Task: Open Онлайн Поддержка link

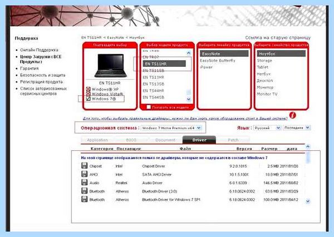Action: (39, 50)
